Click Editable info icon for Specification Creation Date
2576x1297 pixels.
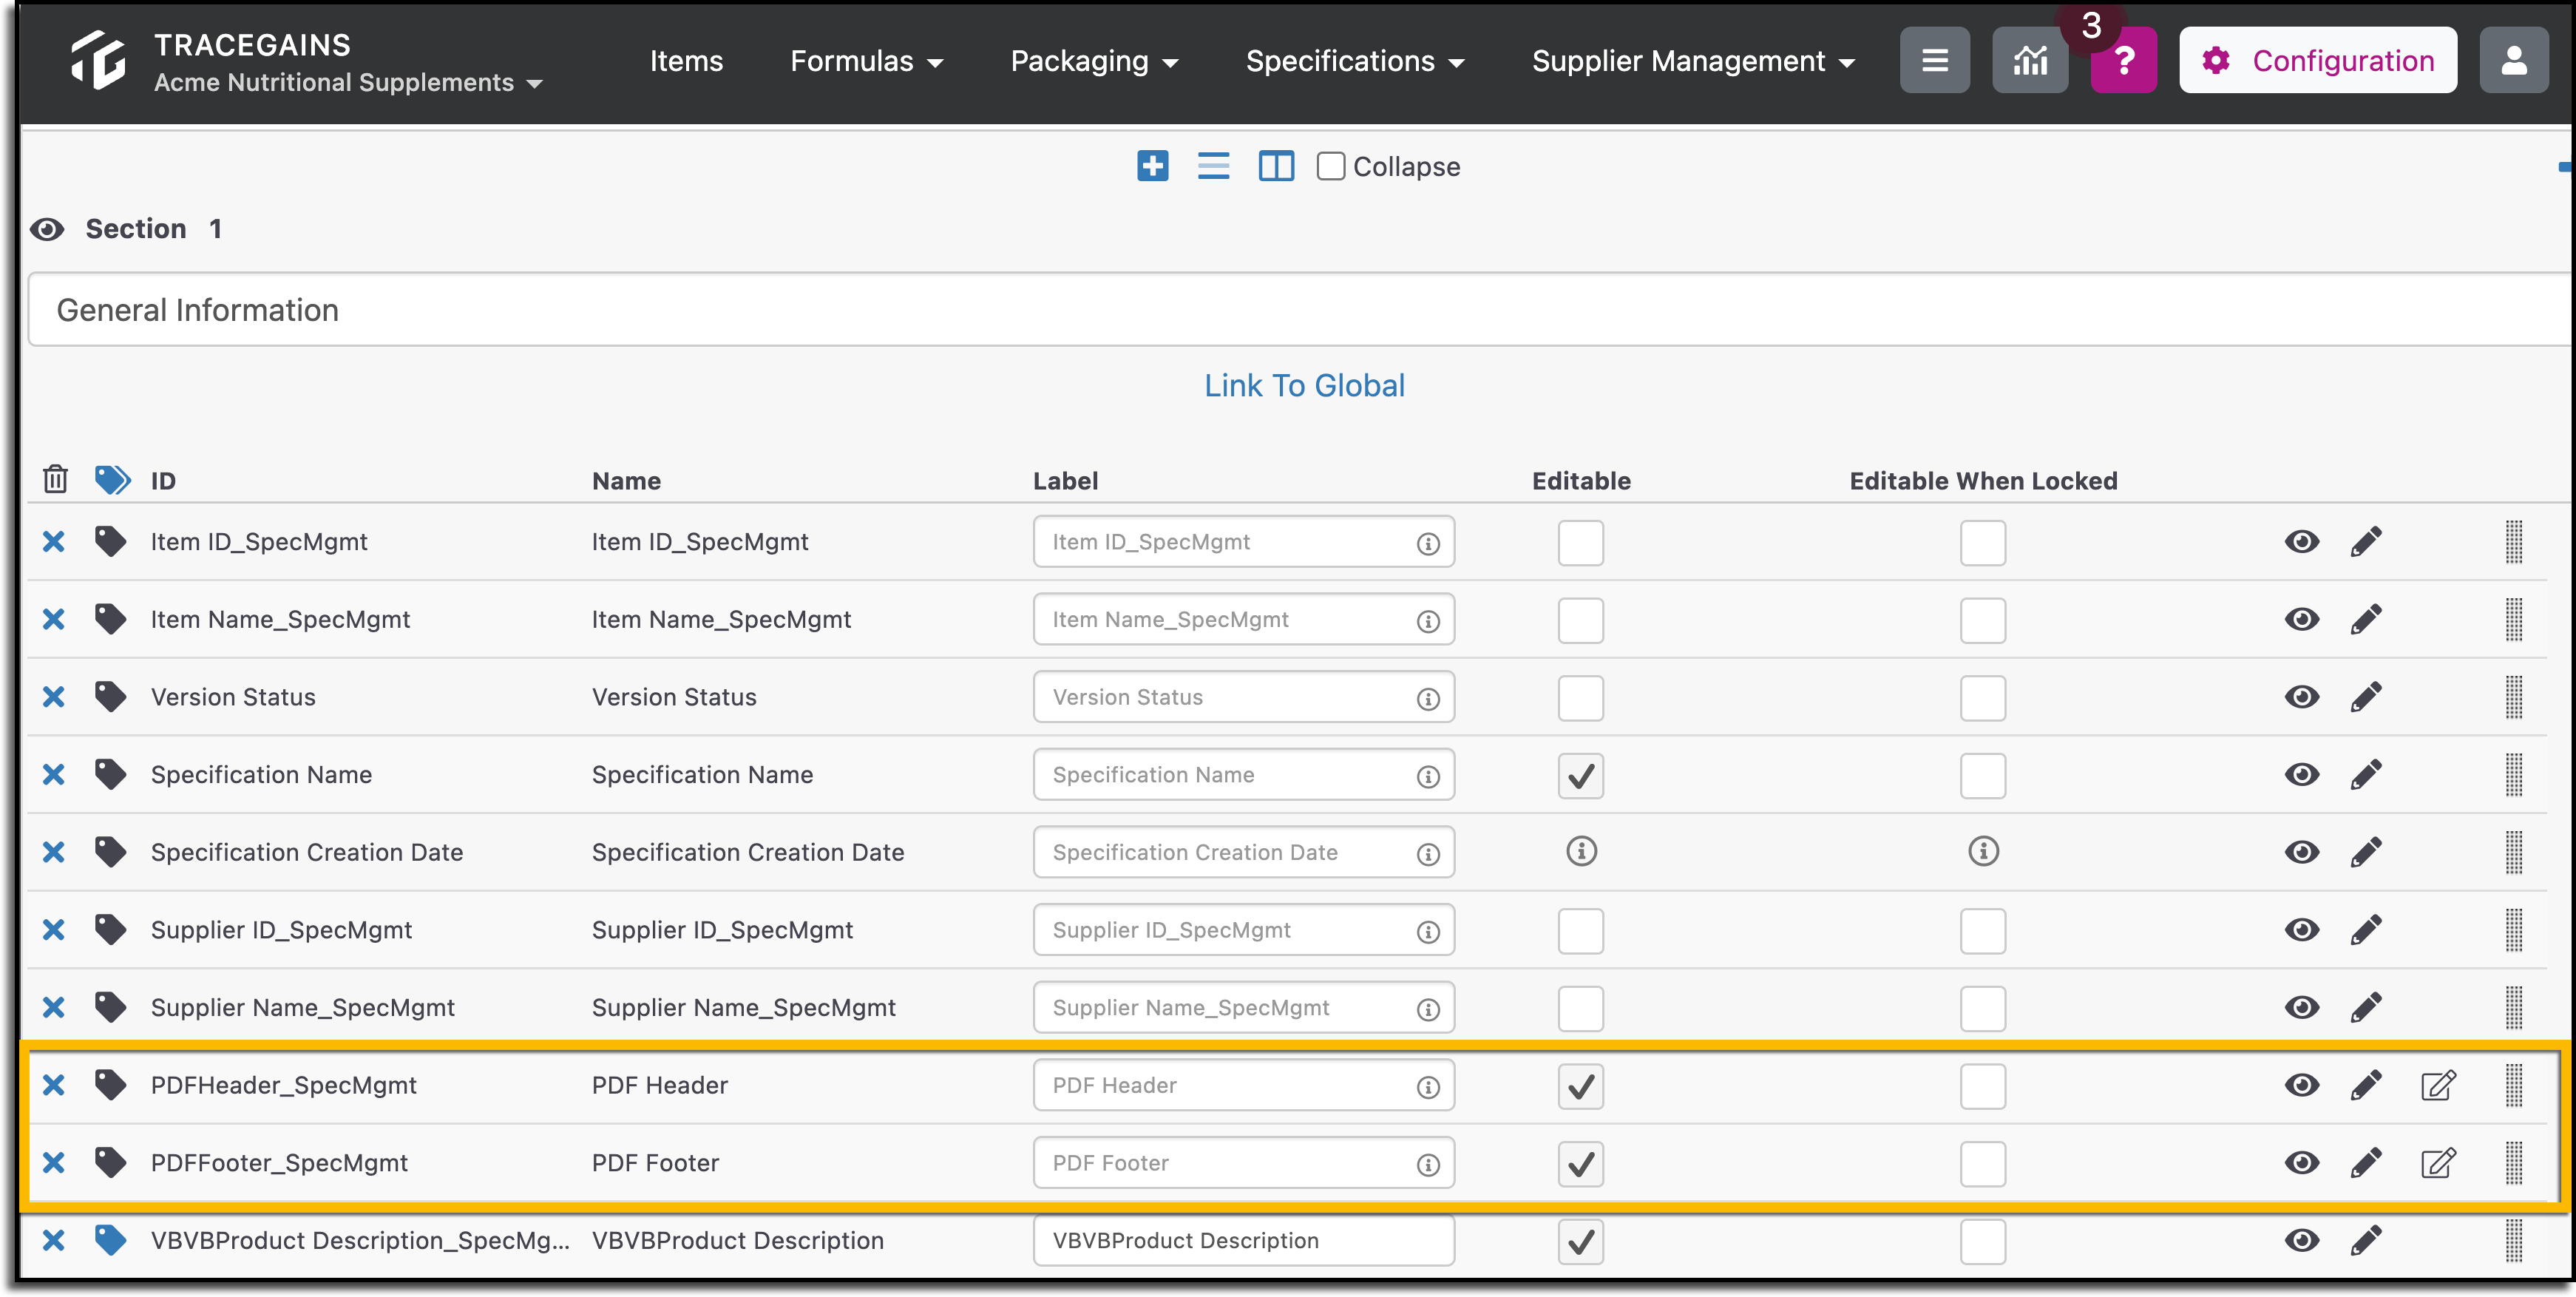tap(1581, 851)
